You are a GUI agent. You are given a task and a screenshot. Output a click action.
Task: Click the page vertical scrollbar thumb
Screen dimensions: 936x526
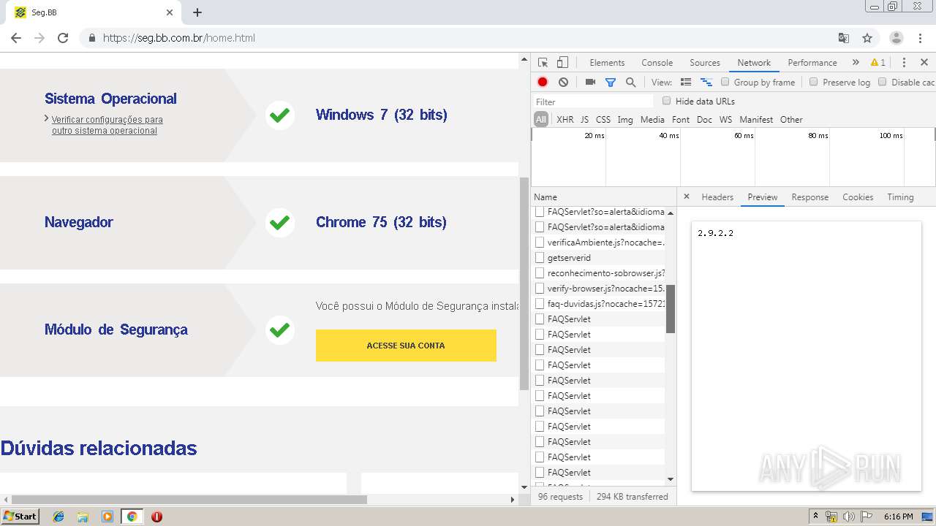click(x=524, y=283)
